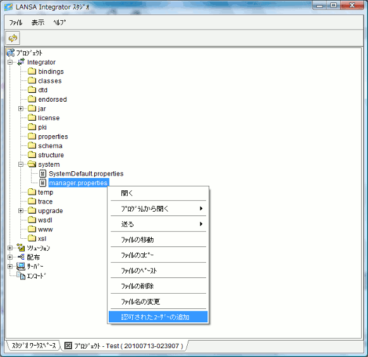Click the サーバー computer icon

point(21,266)
